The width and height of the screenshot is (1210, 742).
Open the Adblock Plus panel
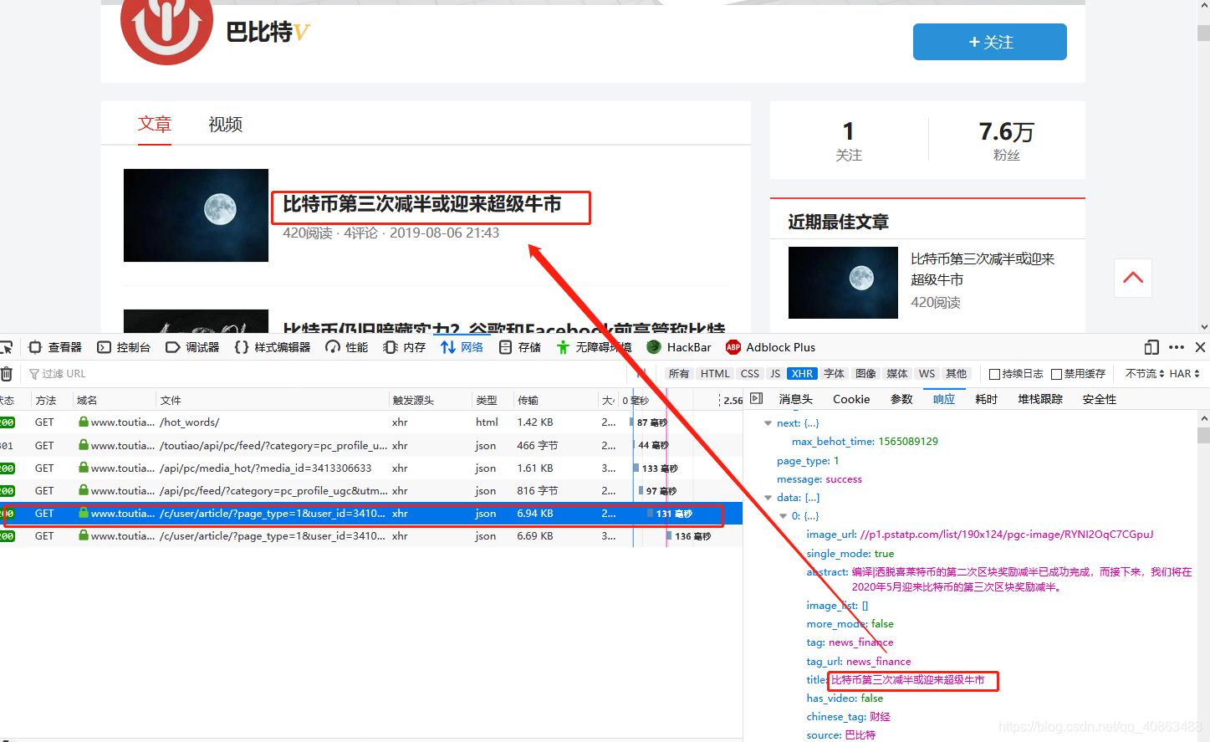771,347
